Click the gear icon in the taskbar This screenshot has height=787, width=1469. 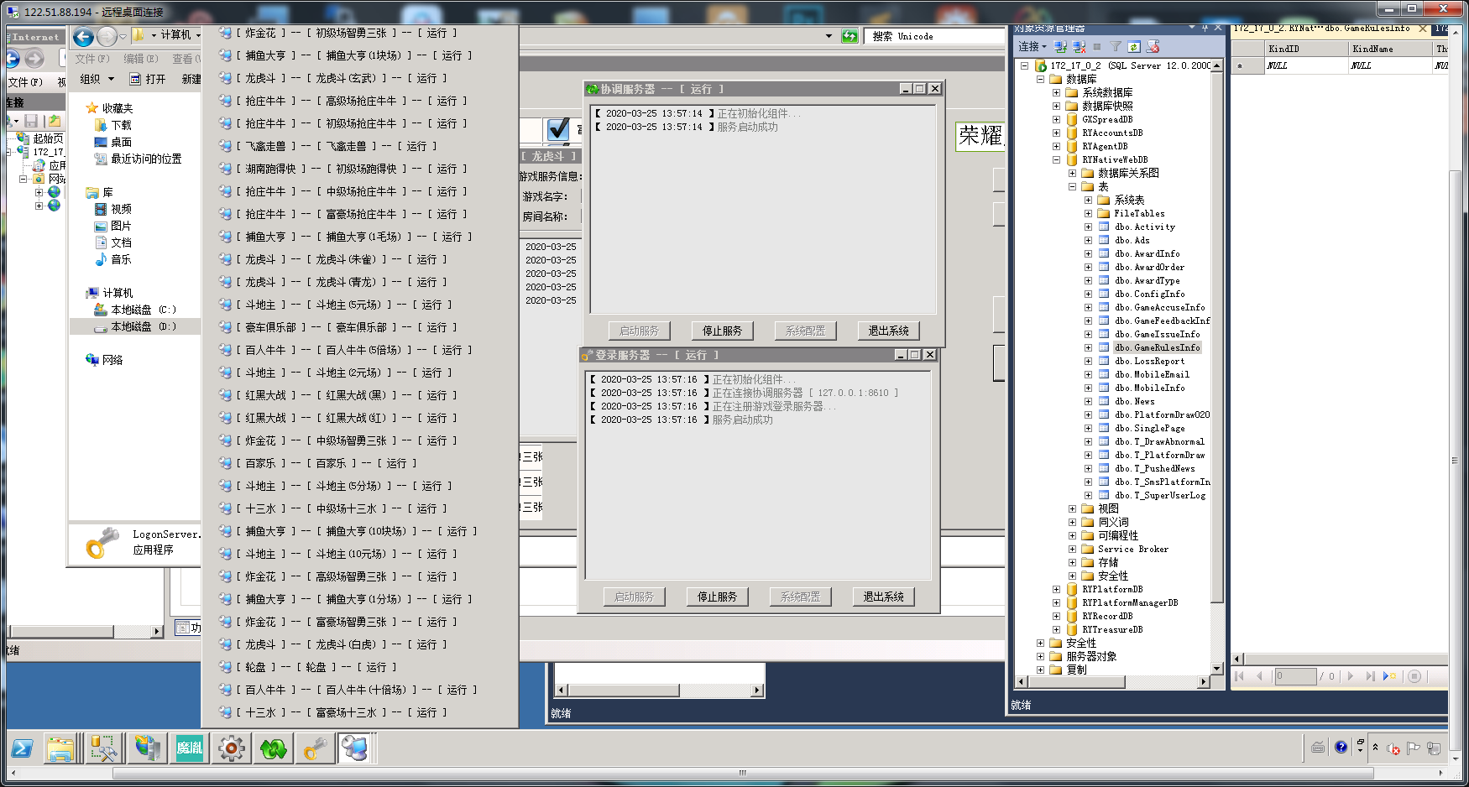232,748
